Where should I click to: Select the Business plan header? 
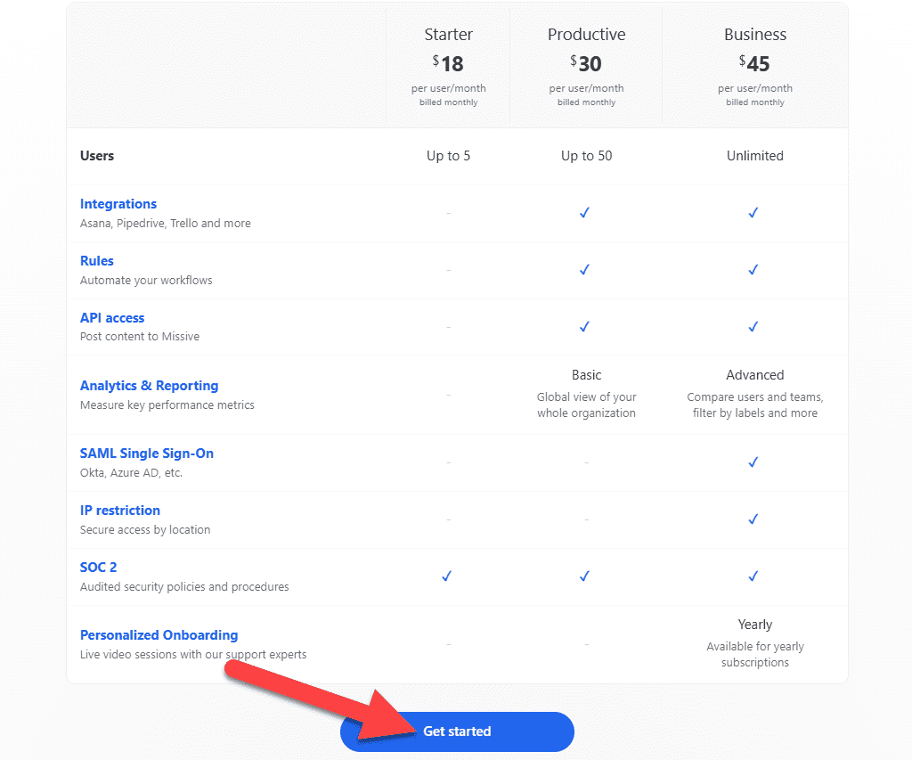[755, 35]
